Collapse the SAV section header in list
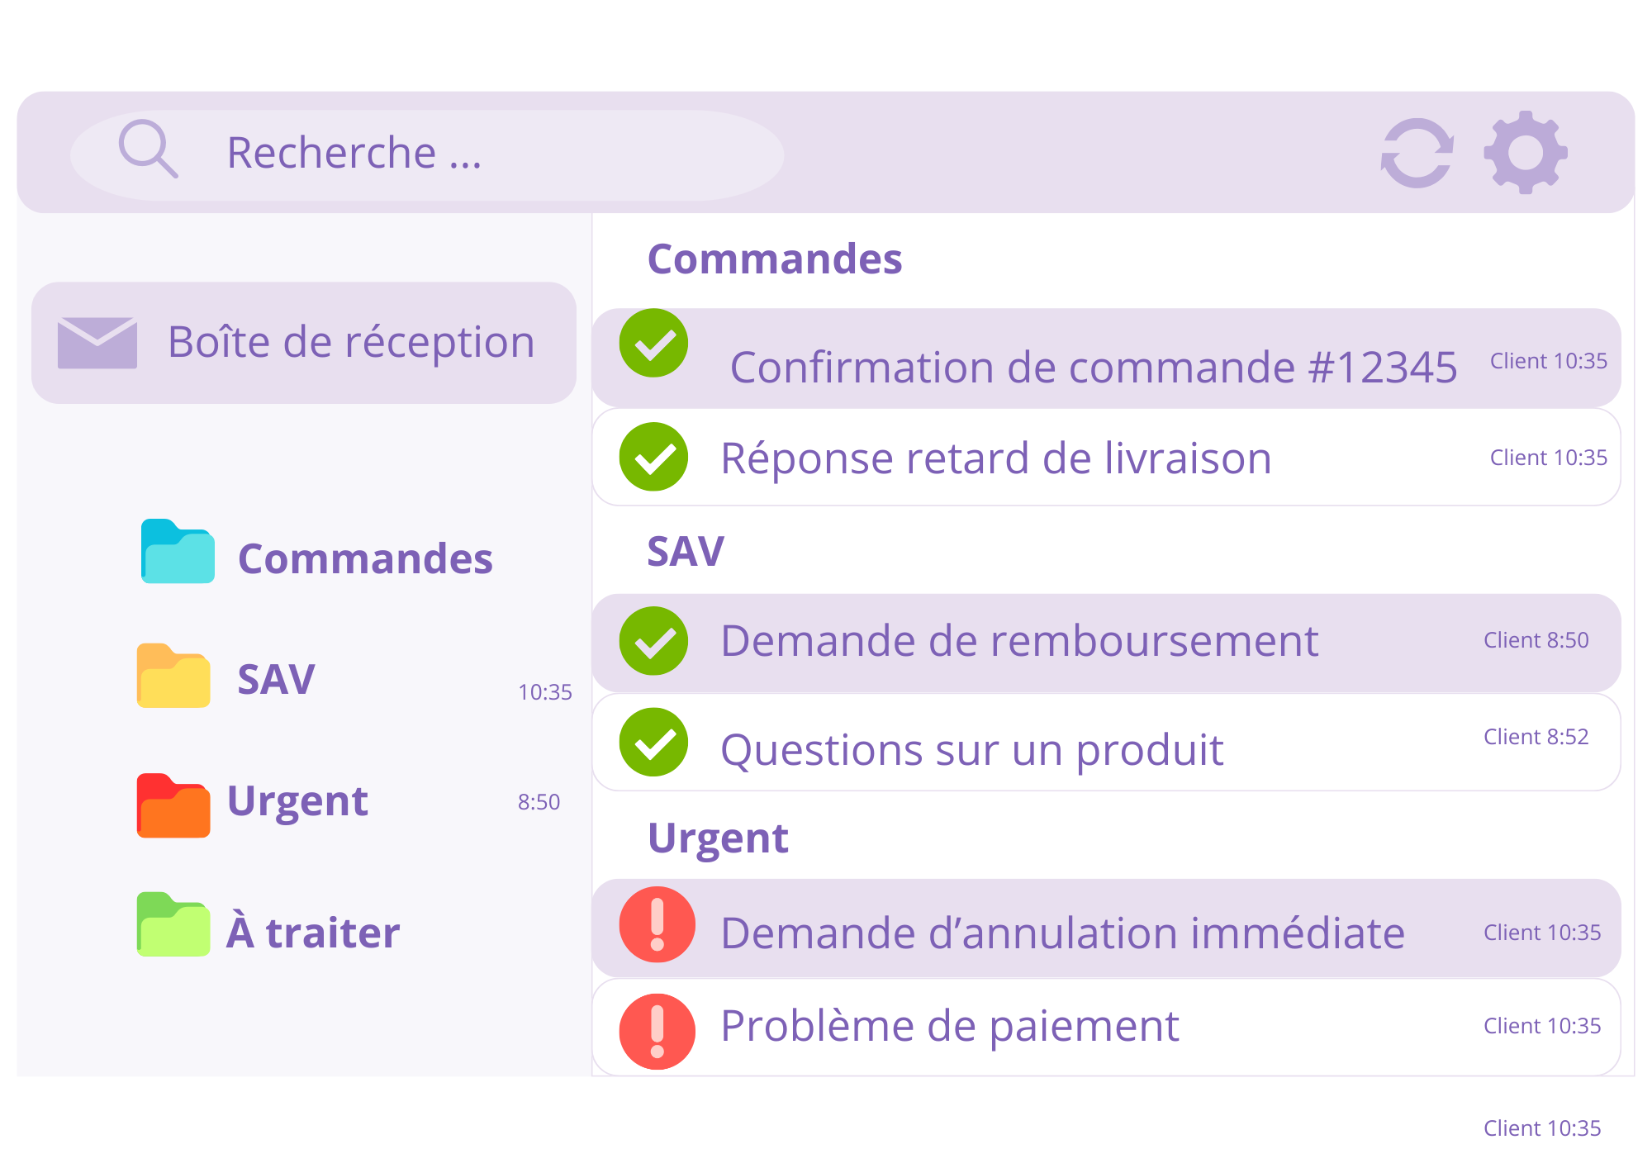Screen dimensions: 1652x1168 tap(685, 551)
